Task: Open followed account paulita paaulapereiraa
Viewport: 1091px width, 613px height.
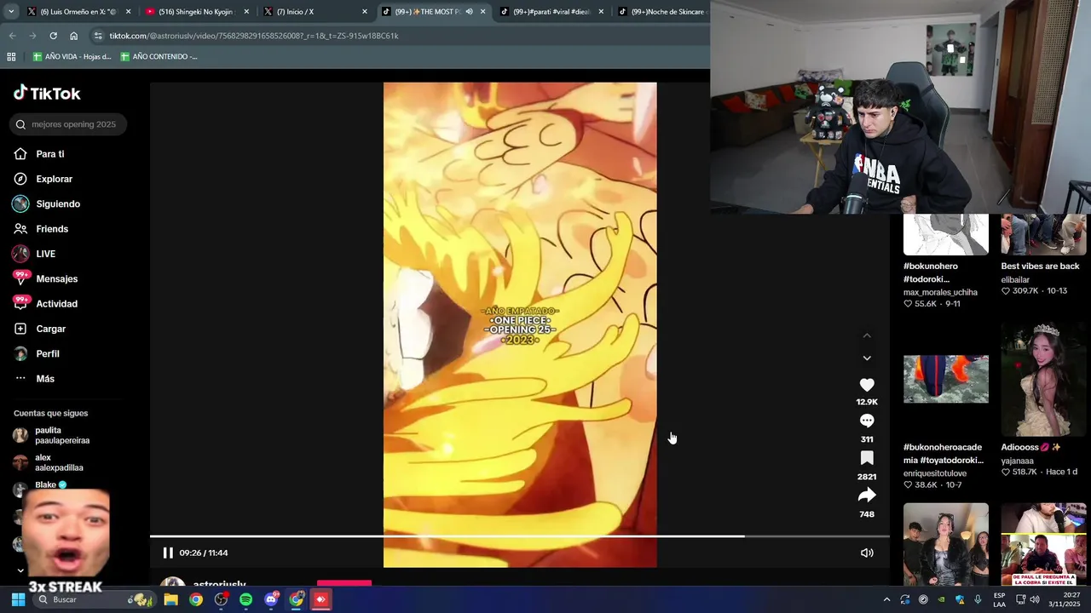Action: point(53,435)
